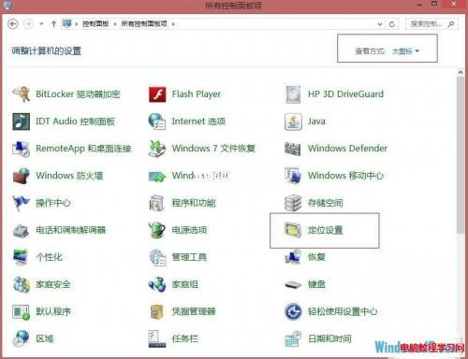This screenshot has width=468, height=359.
Task: Open the Windows Defender icon
Action: pyautogui.click(x=293, y=149)
